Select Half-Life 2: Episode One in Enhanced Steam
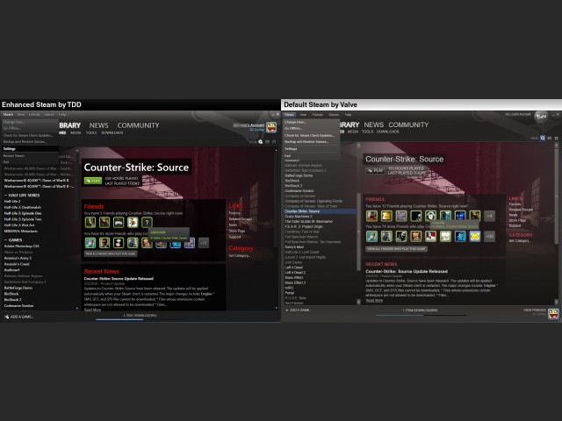562x421 pixels. [23, 213]
